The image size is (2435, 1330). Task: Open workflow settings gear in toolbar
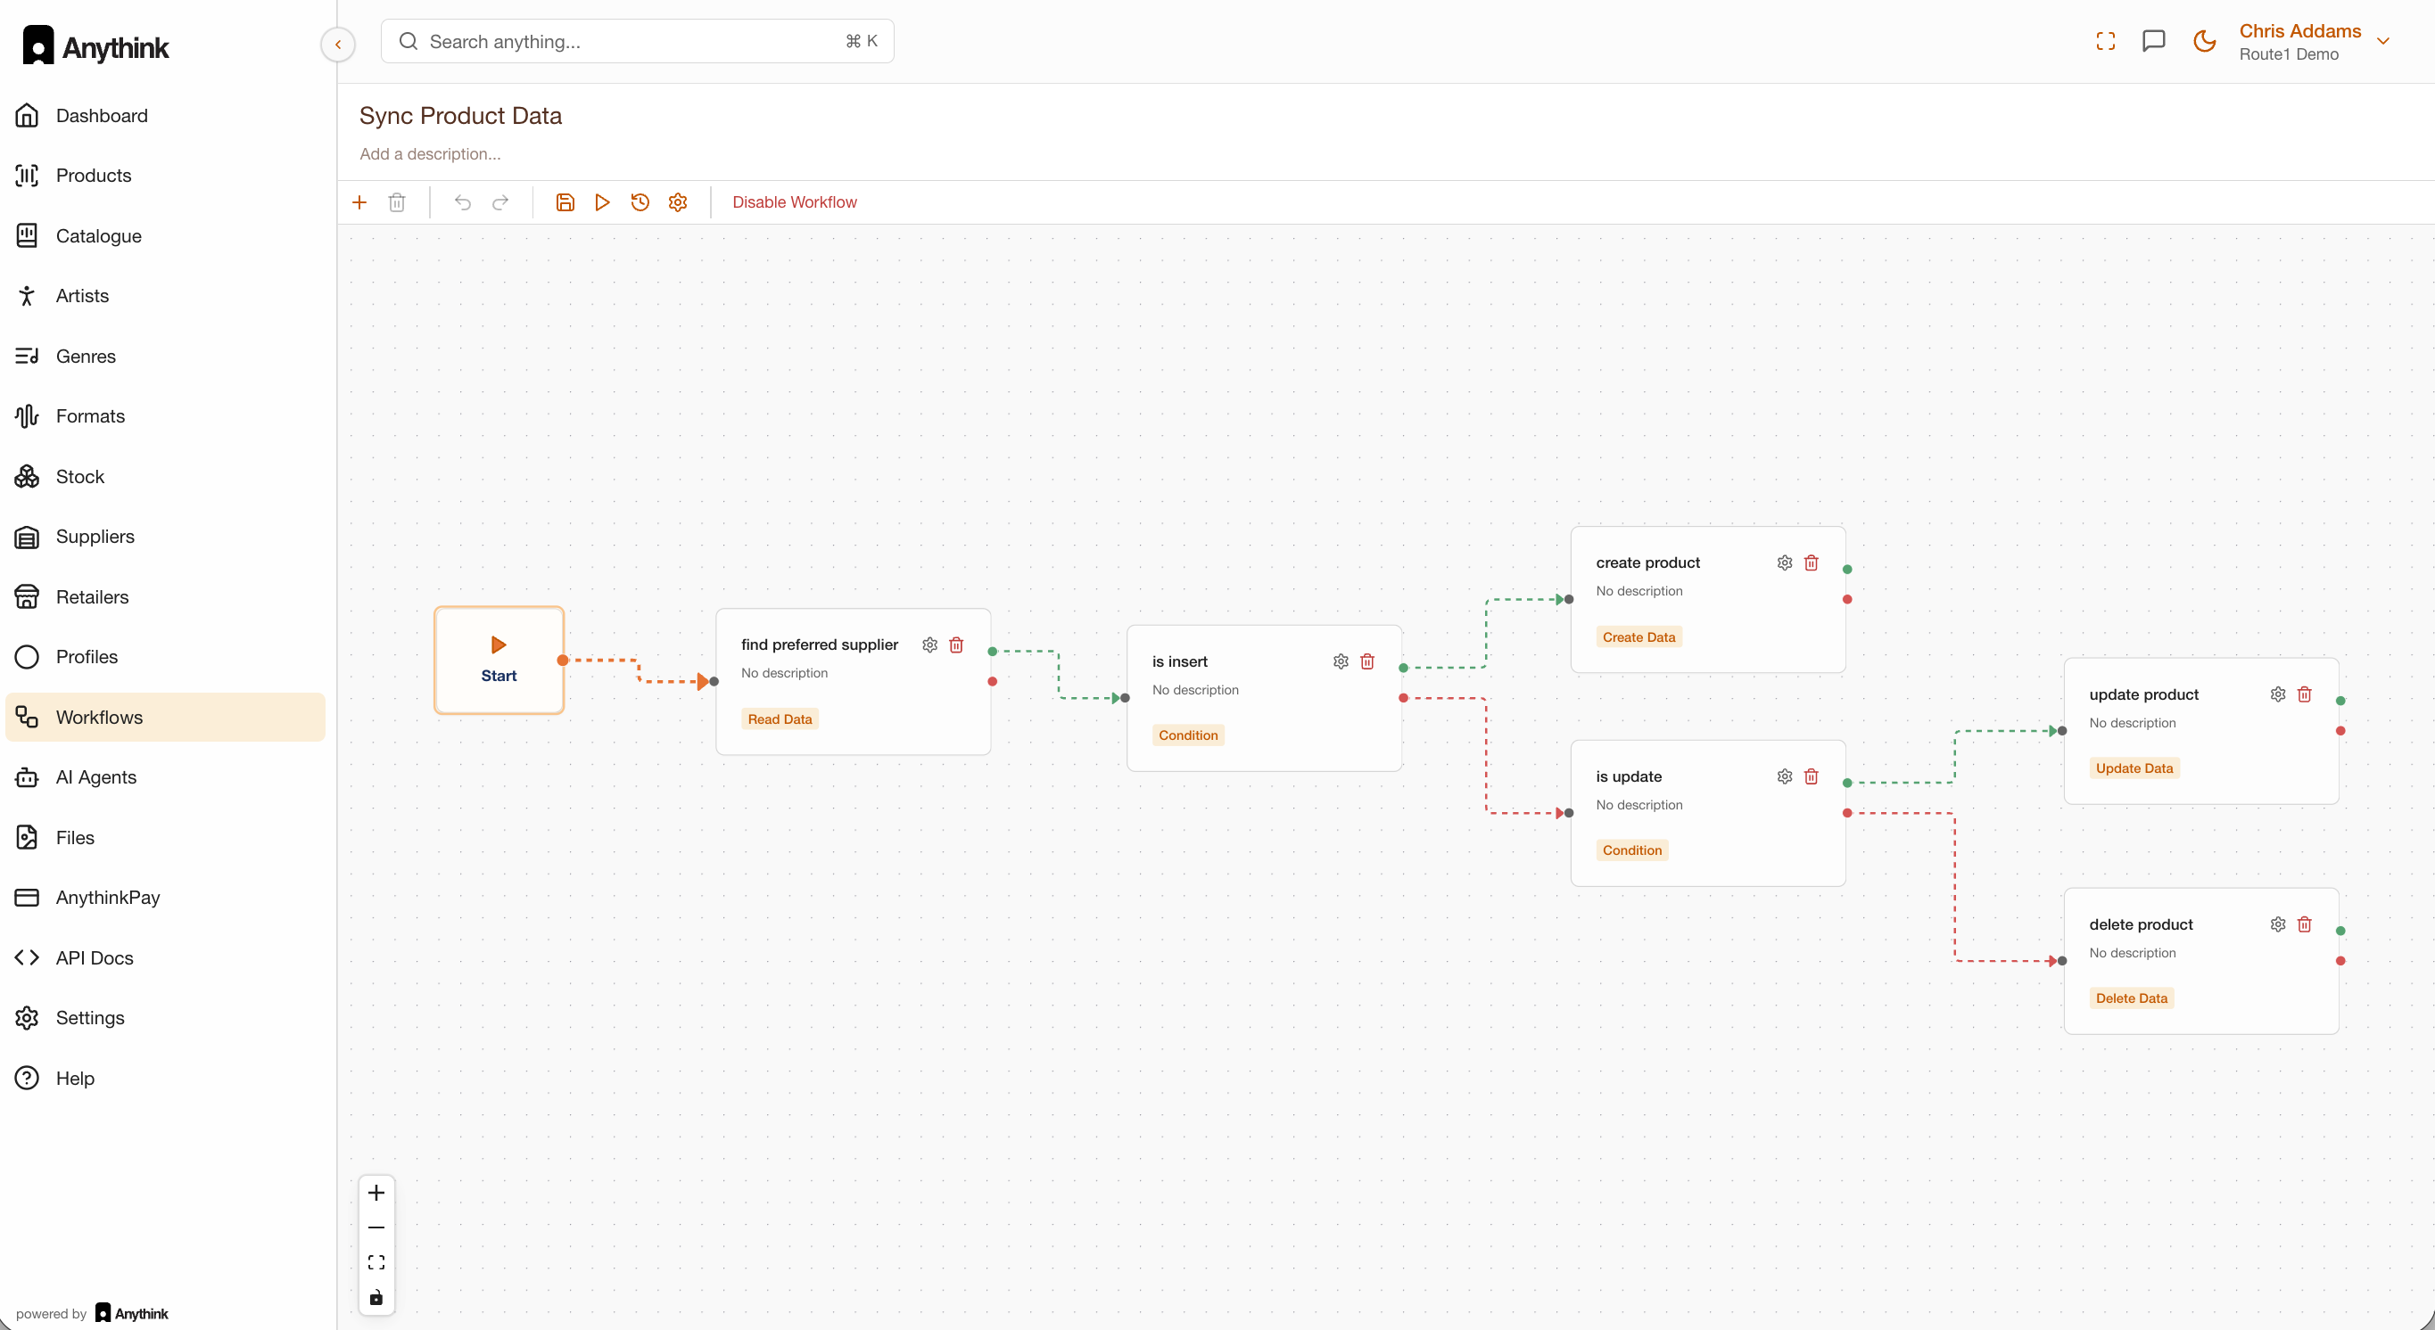(677, 201)
